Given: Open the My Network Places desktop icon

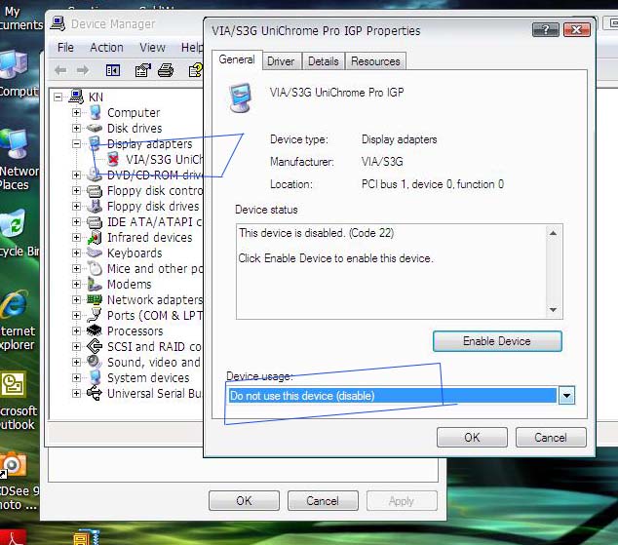Looking at the screenshot, I should (x=14, y=145).
